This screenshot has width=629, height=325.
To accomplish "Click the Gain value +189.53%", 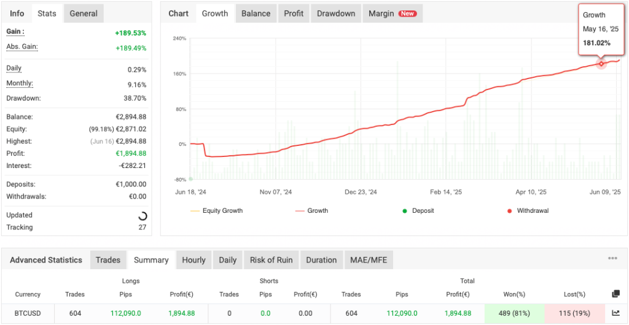I will click(131, 33).
